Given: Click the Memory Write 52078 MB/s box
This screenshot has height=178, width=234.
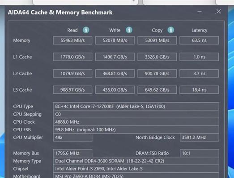Looking at the screenshot, I should (x=115, y=40).
